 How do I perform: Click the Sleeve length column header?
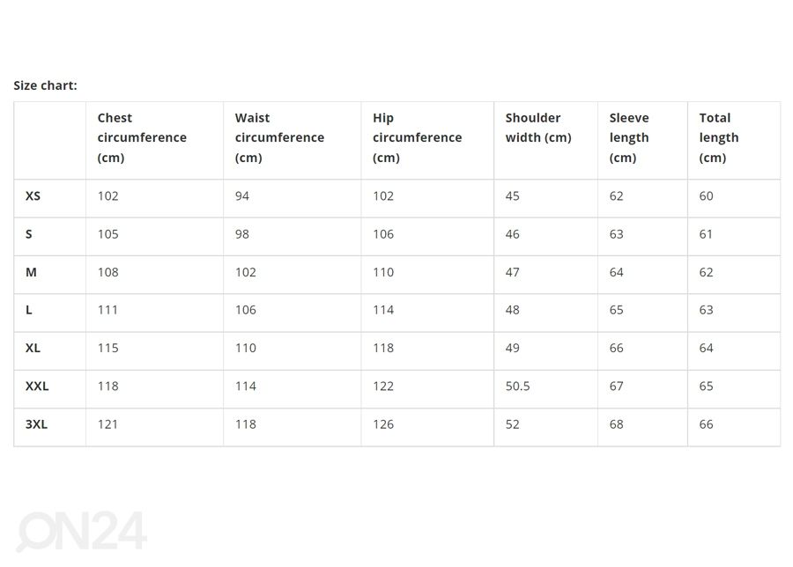point(629,137)
